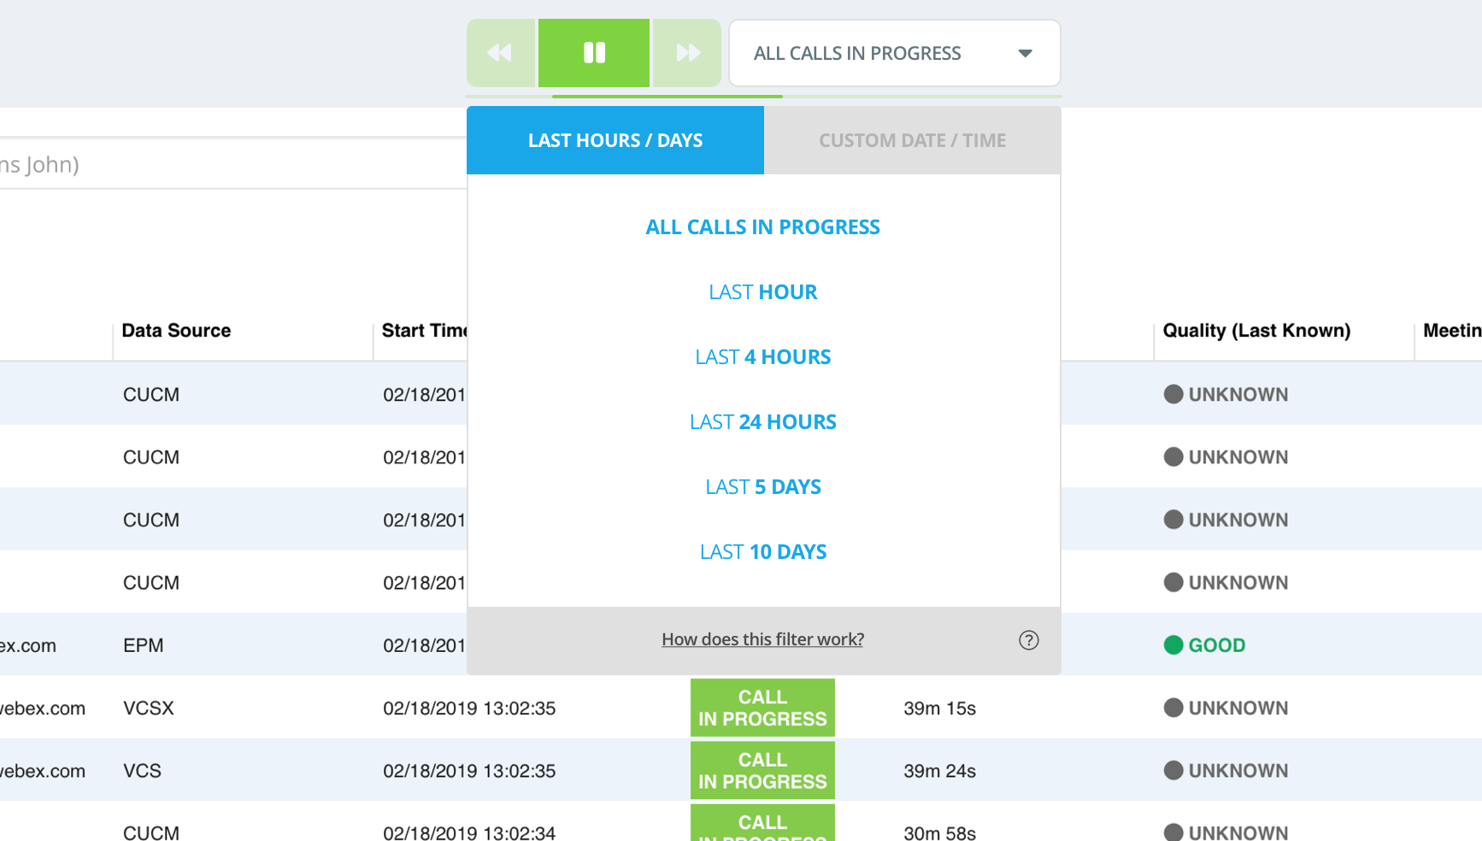
Task: Choose the LAST 4 HOURS filter
Action: point(763,357)
